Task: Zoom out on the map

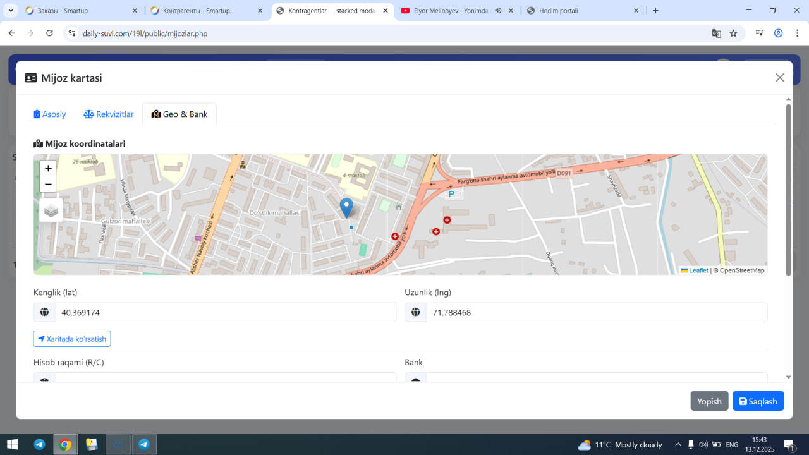Action: tap(48, 185)
